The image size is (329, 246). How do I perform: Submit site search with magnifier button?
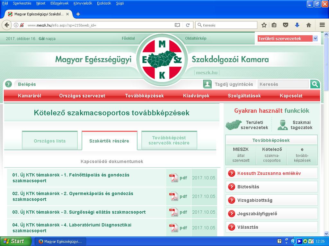(315, 84)
